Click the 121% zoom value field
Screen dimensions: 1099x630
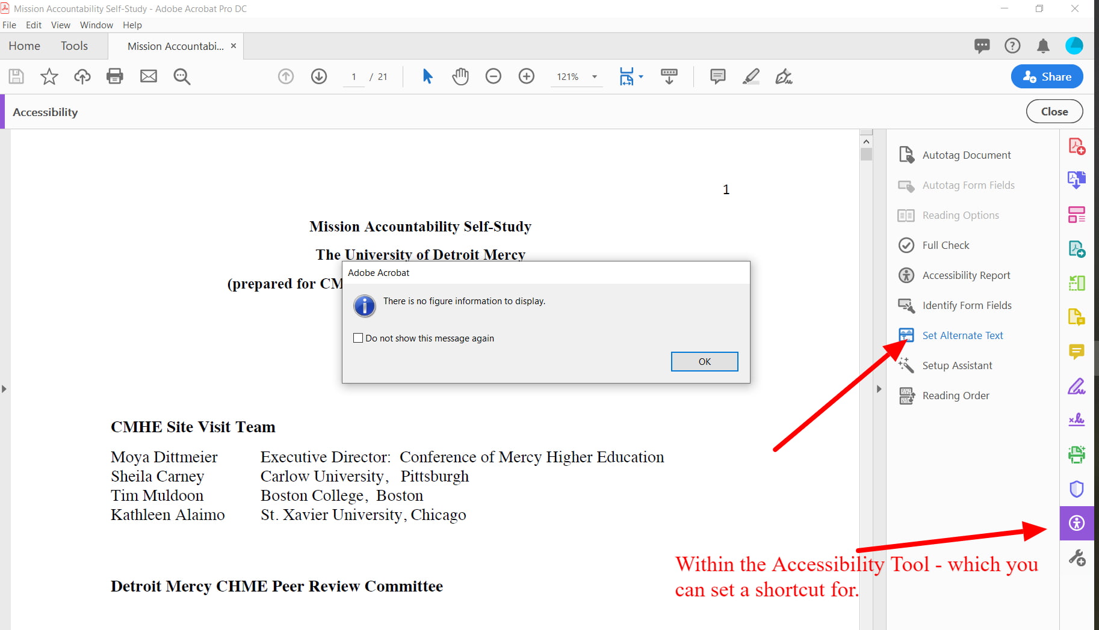tap(568, 77)
